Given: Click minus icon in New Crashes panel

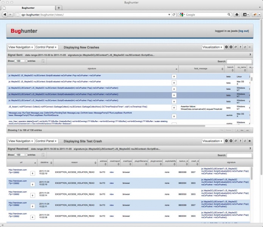Looking at the screenshot, I should pyautogui.click(x=226, y=47).
